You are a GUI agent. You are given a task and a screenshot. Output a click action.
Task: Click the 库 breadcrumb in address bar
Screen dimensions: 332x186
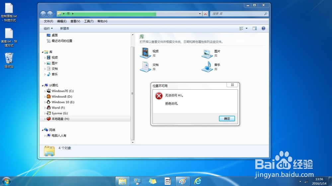[x=68, y=14]
